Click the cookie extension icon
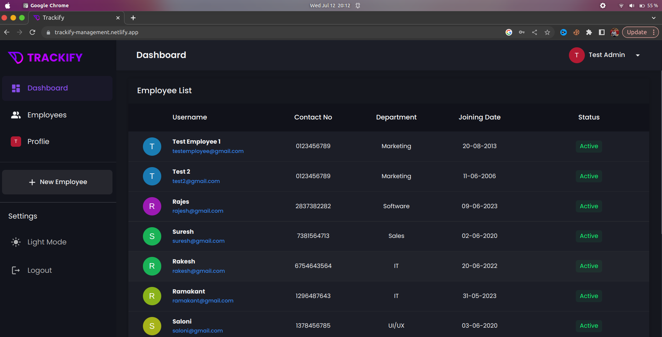662x337 pixels. point(576,32)
